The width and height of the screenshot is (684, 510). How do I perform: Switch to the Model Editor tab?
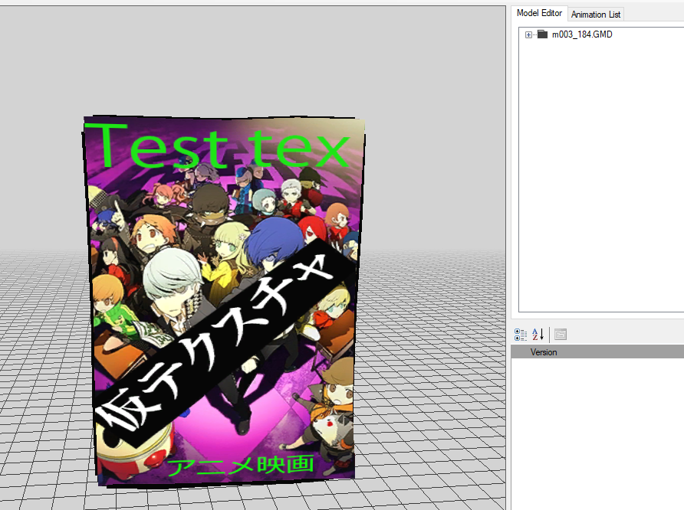tap(539, 13)
